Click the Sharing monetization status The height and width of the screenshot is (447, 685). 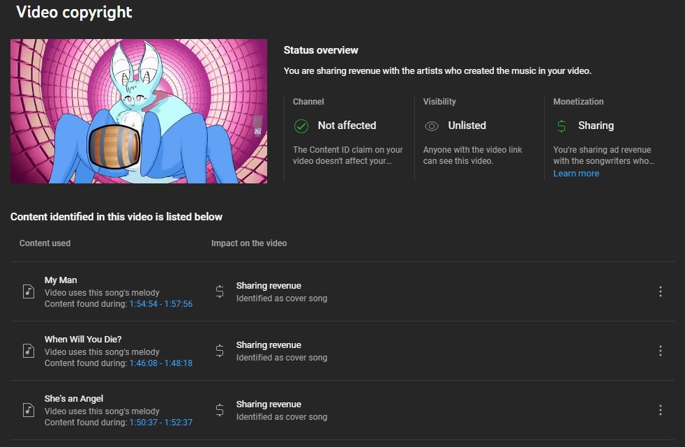tap(596, 126)
